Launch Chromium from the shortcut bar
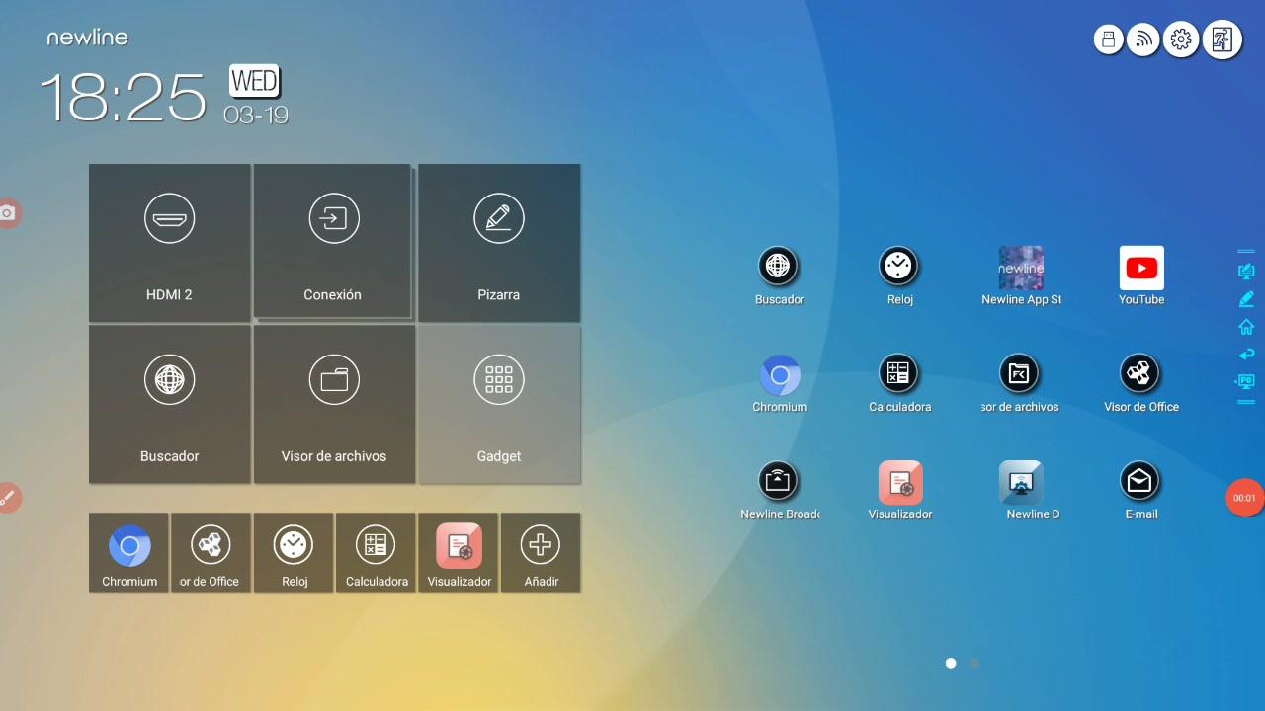Viewport: 1265px width, 711px height. pyautogui.click(x=128, y=552)
